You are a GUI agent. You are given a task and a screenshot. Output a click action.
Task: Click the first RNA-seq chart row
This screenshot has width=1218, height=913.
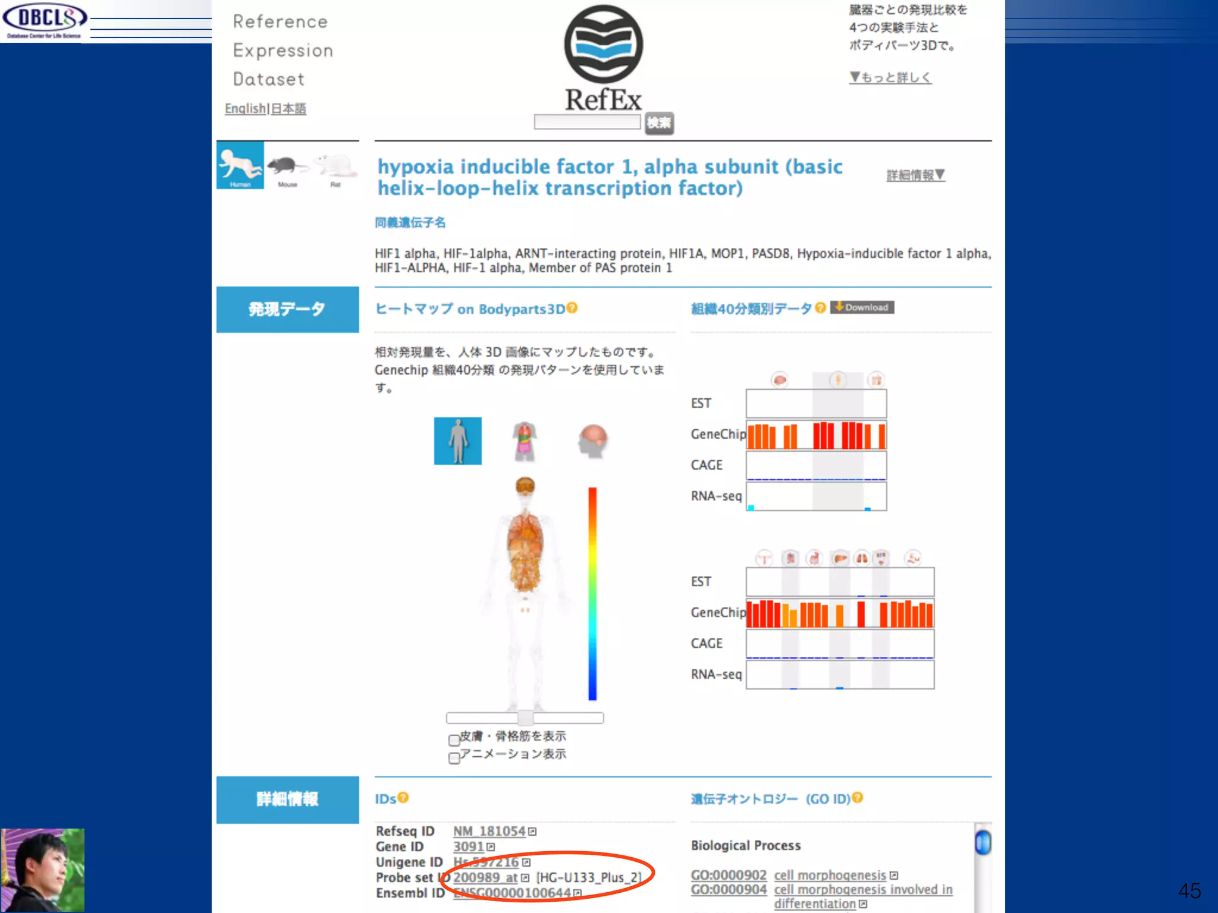816,496
